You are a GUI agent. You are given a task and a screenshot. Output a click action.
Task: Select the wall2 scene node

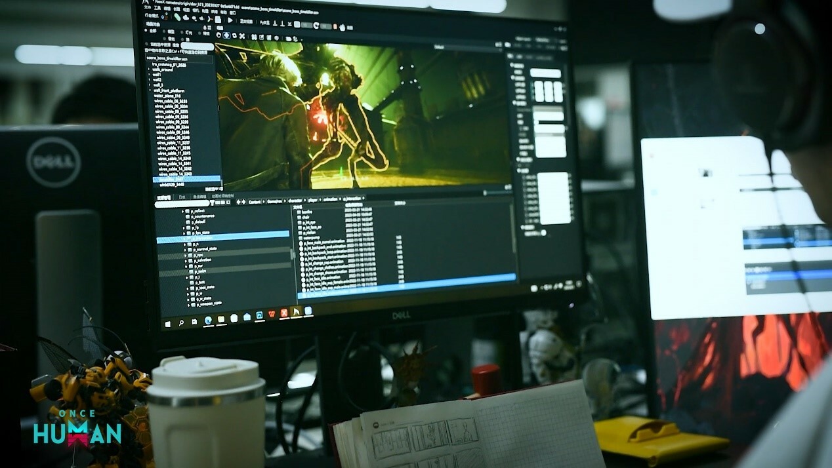click(x=157, y=79)
